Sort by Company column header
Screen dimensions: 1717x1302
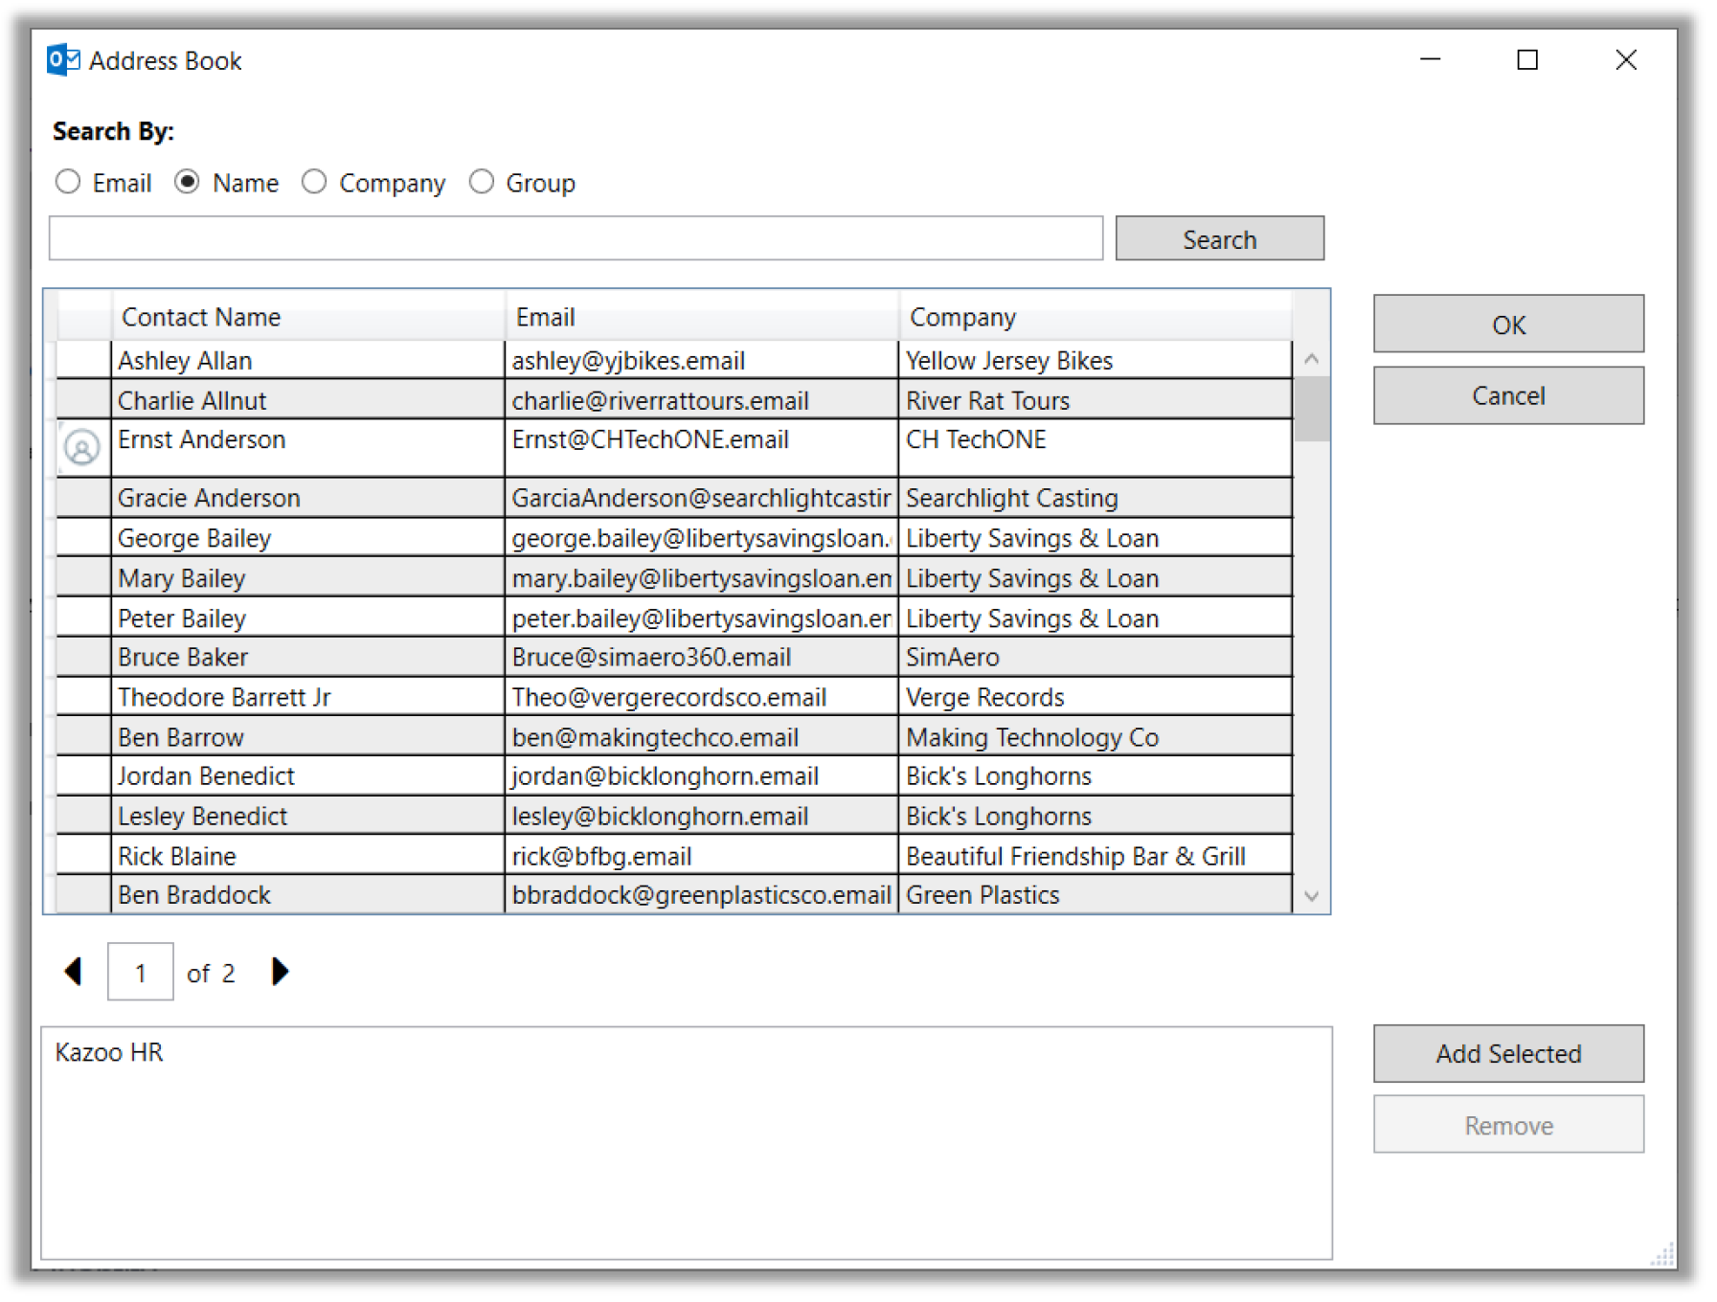click(x=1096, y=317)
